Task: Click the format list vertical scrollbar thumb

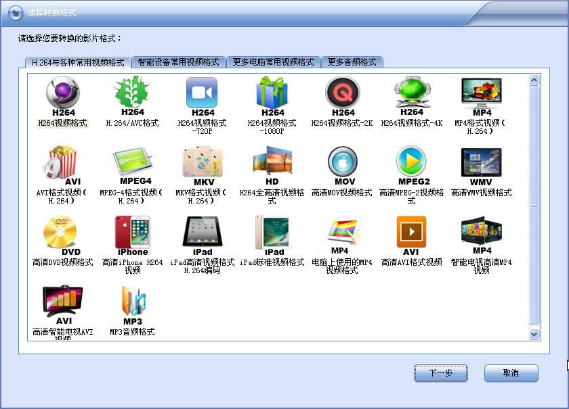Action: tap(534, 206)
